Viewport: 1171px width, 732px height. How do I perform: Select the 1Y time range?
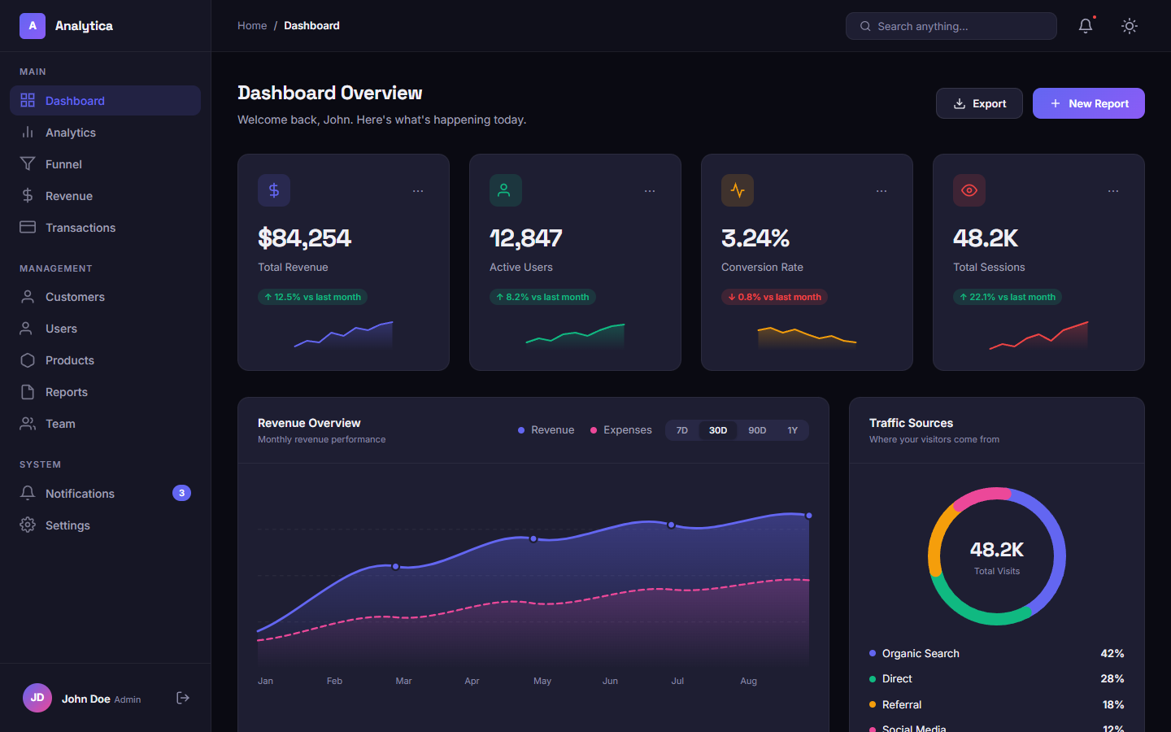[793, 430]
